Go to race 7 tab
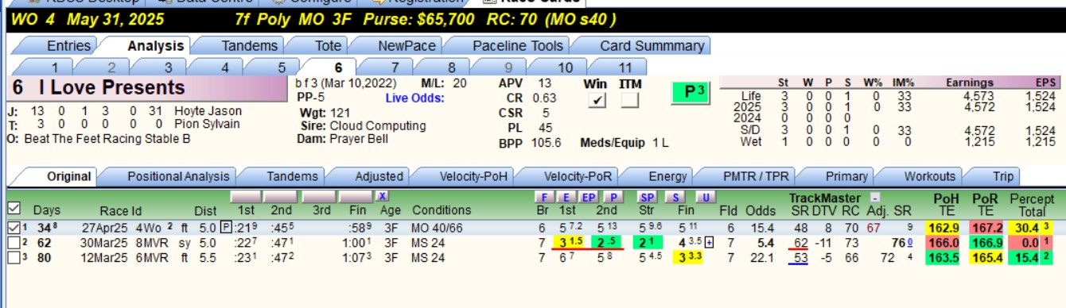The width and height of the screenshot is (1066, 308). tap(395, 67)
